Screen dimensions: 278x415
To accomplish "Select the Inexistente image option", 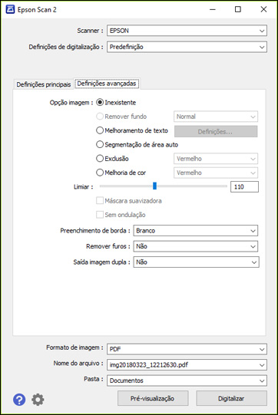I will tap(100, 103).
